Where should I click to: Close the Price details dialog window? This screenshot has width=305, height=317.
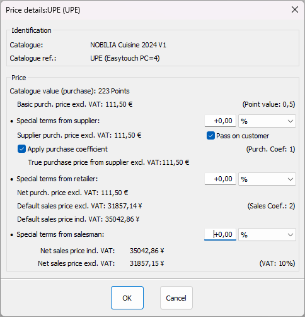[x=295, y=9]
